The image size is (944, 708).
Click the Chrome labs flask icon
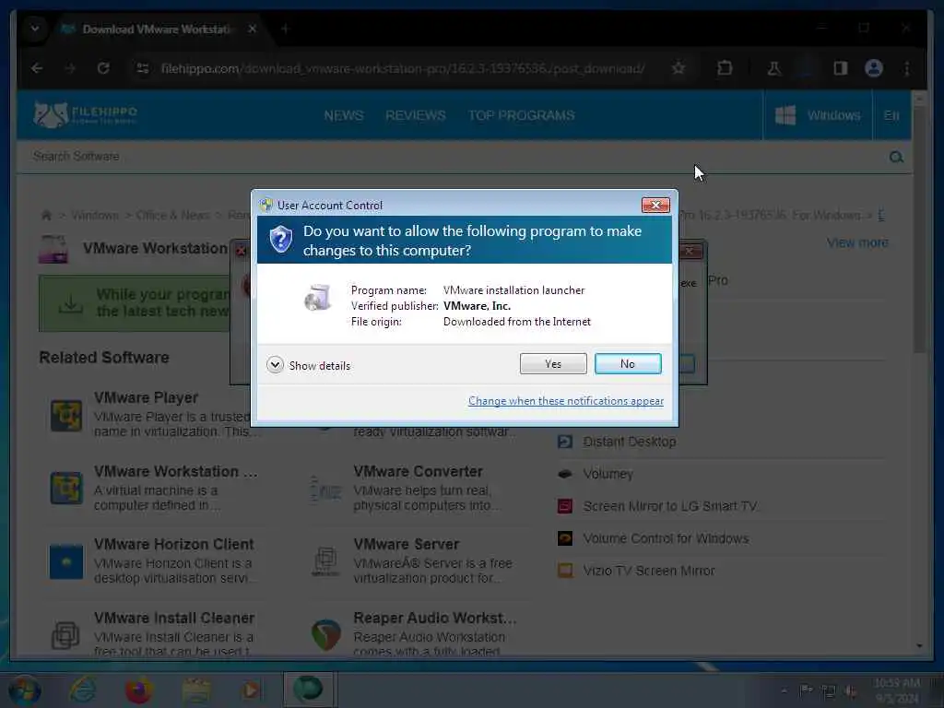coord(773,68)
